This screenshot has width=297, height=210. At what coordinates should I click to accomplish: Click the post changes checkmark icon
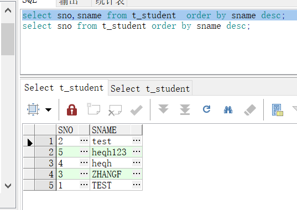coord(137,110)
